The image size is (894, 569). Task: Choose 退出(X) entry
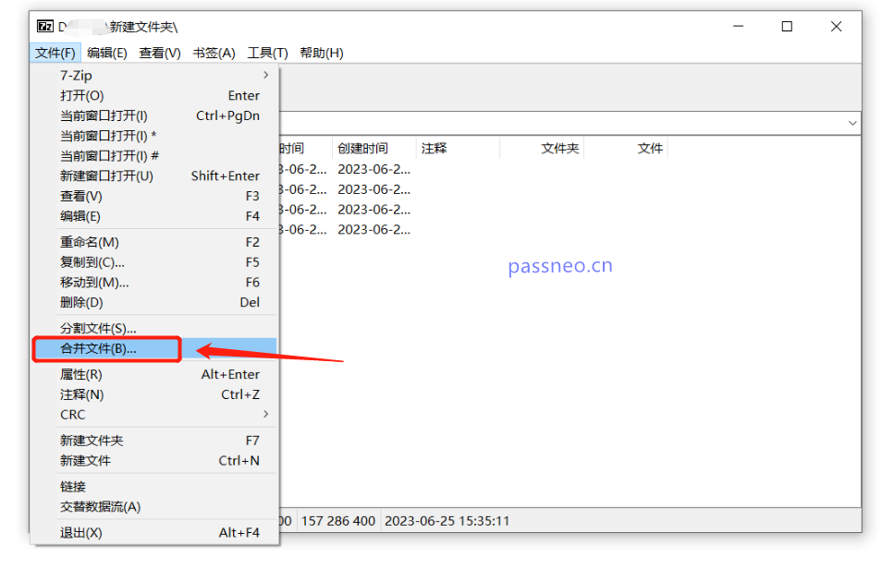[154, 533]
